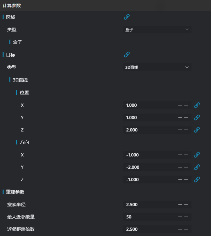Click the 方向 Y input field

coord(150,167)
